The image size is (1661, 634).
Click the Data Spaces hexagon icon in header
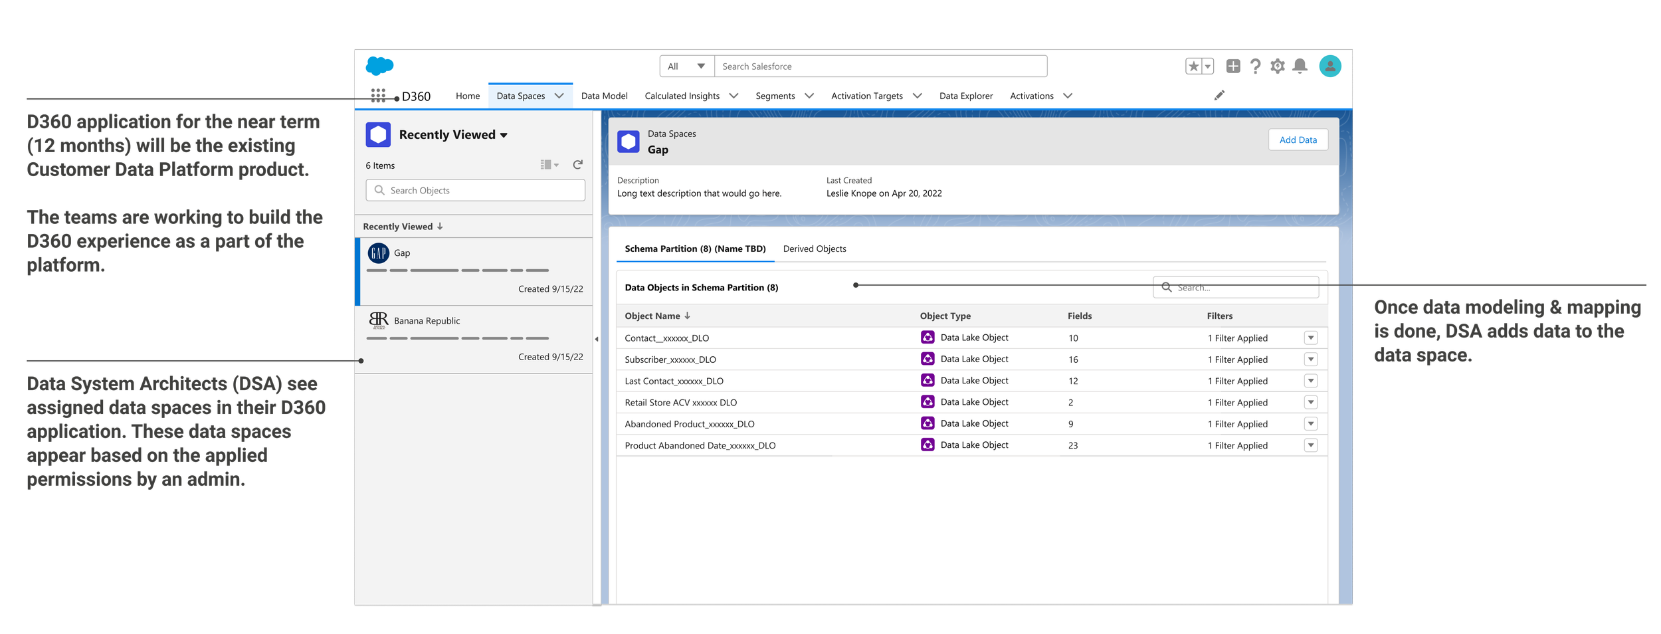coord(629,142)
